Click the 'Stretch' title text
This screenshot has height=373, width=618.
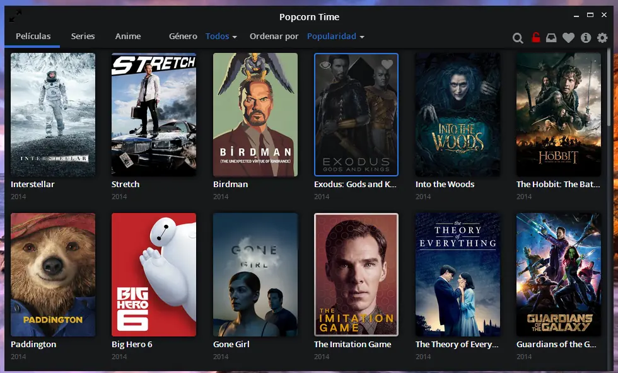[x=125, y=185]
